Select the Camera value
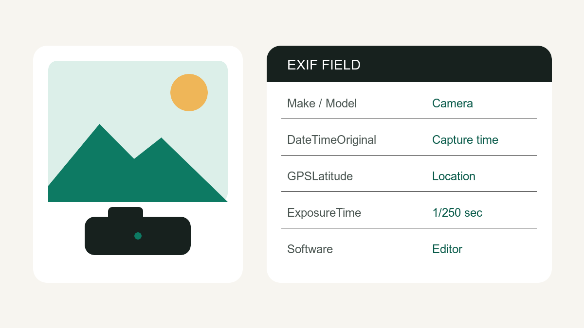Screen dimensions: 584x328 (x=453, y=103)
